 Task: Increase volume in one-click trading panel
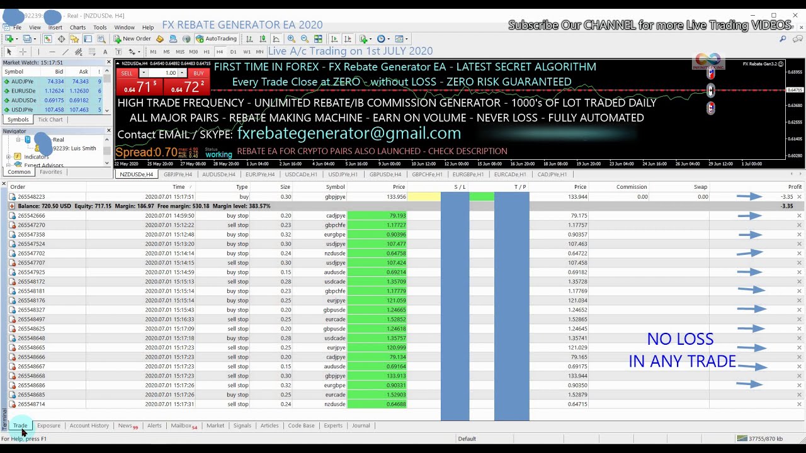coord(181,73)
